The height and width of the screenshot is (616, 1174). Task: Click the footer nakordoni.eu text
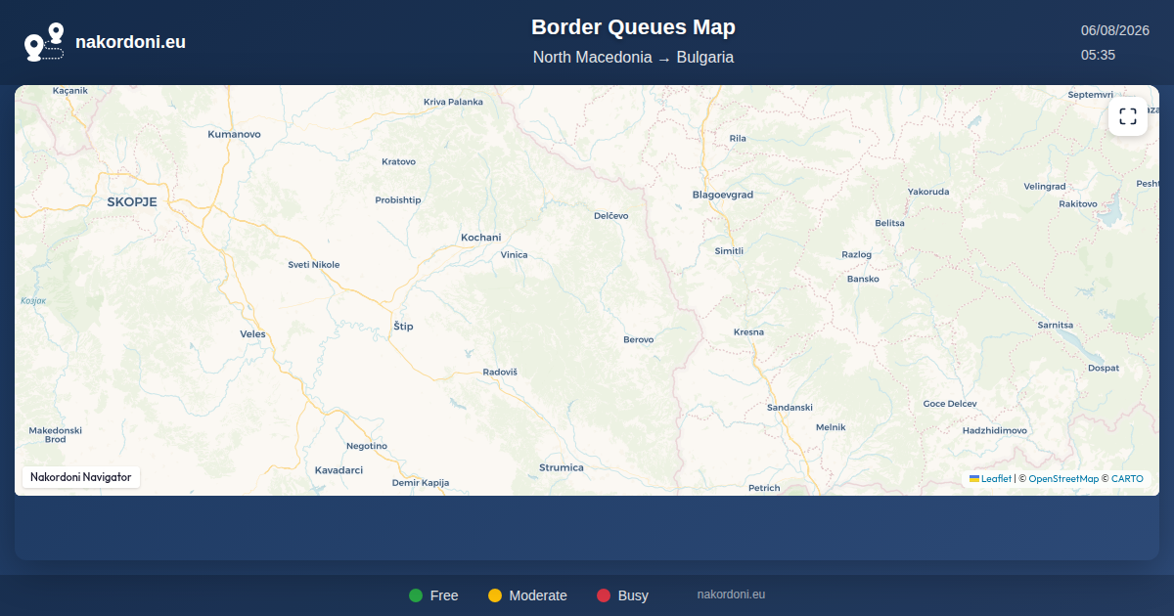coord(731,594)
